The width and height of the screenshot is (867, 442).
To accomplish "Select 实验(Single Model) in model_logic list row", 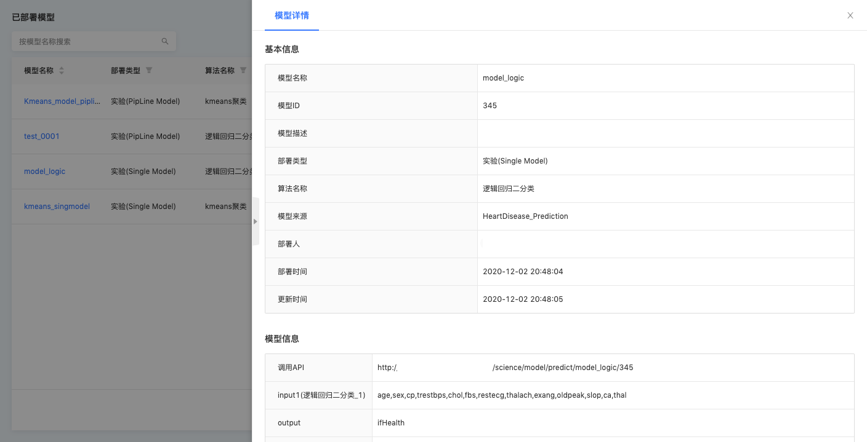I will 143,171.
